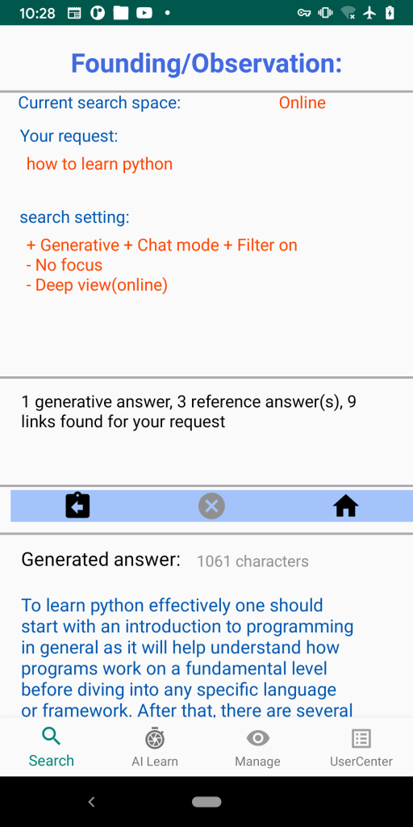Go to the UserCenter tab
The height and width of the screenshot is (827, 413).
click(x=361, y=747)
